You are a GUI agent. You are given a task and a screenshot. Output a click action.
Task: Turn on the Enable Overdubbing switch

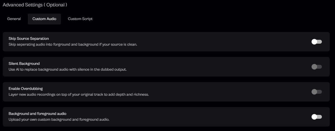point(317,92)
